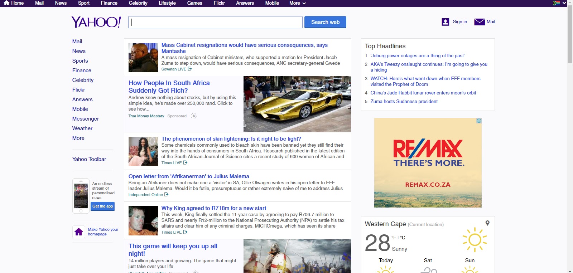Open How People In South Africa Suddenly Got Rich

[169, 87]
